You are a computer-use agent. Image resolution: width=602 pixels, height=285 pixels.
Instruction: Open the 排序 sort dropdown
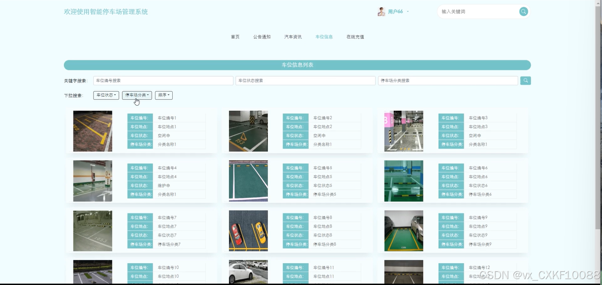tap(164, 95)
